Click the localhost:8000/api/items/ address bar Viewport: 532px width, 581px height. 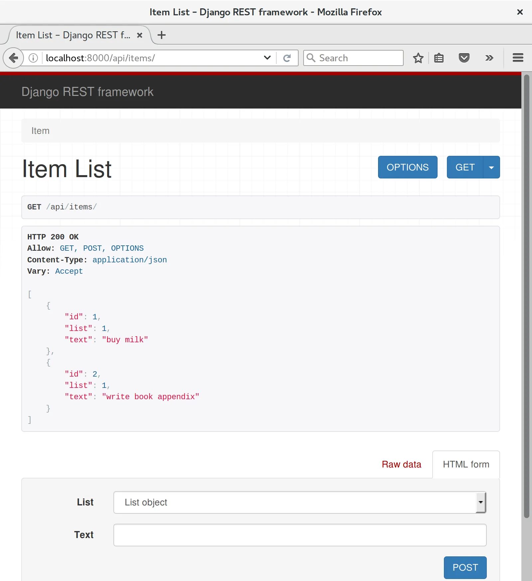coord(153,58)
